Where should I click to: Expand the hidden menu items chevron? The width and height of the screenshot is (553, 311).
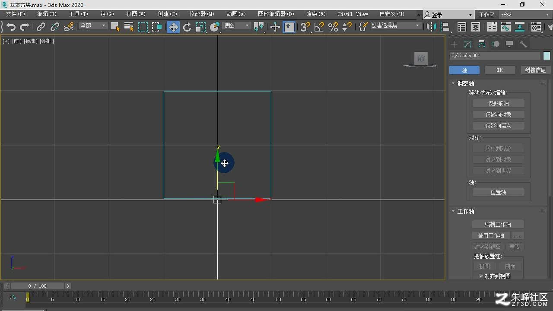click(x=419, y=15)
